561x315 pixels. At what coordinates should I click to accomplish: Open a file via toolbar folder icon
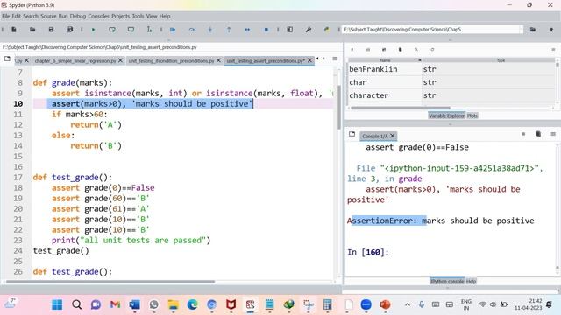pos(32,30)
